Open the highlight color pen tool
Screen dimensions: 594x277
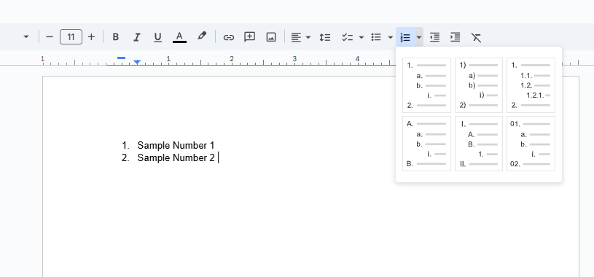[x=202, y=36]
